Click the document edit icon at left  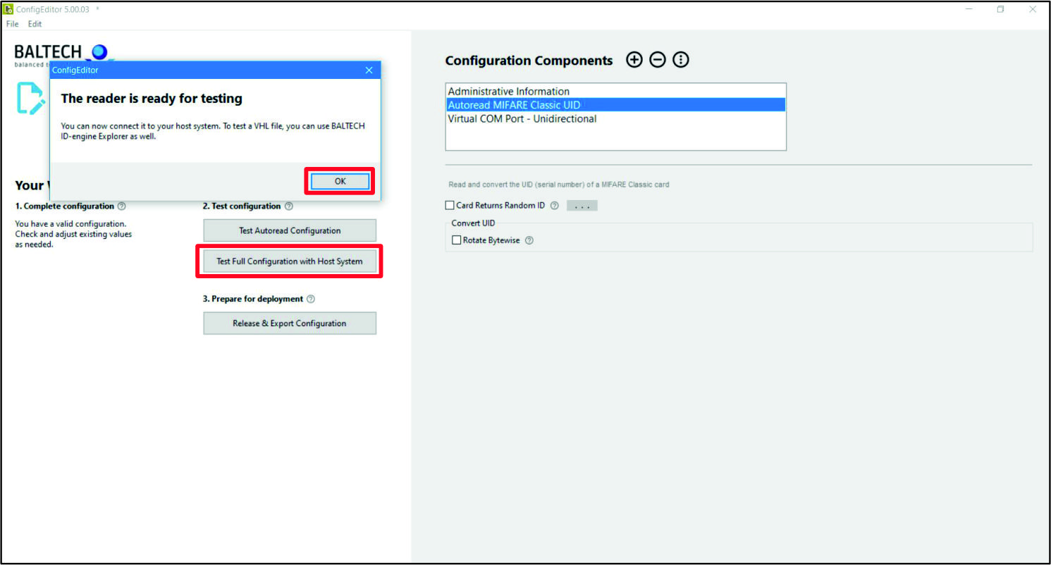[x=32, y=98]
